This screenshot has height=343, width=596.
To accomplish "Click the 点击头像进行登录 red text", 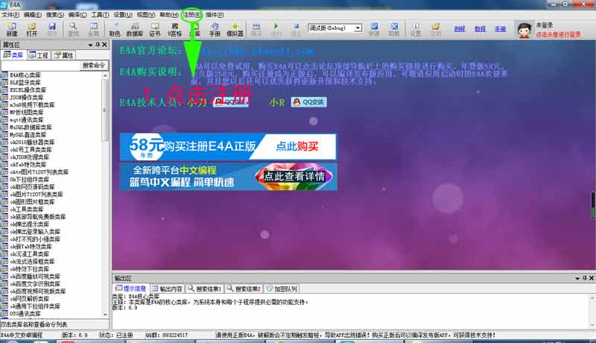I will coord(558,34).
